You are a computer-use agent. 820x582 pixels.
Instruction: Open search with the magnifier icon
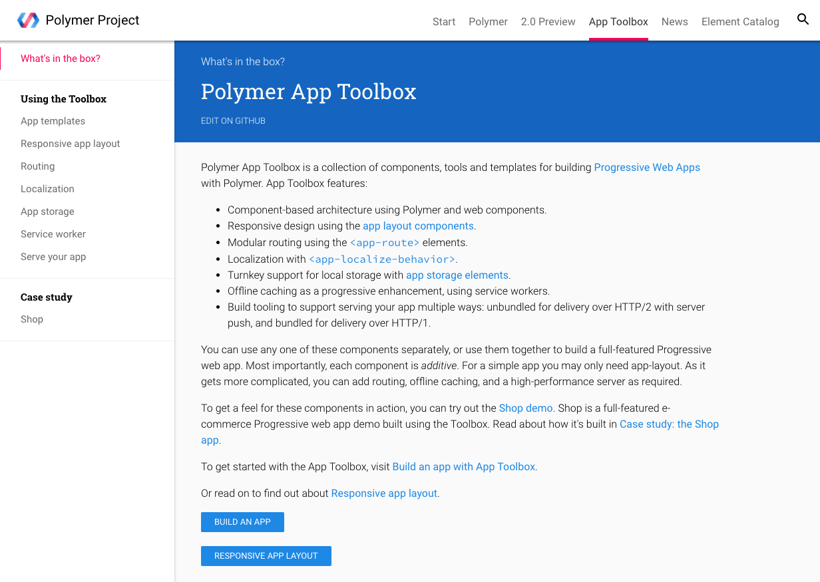[x=803, y=19]
